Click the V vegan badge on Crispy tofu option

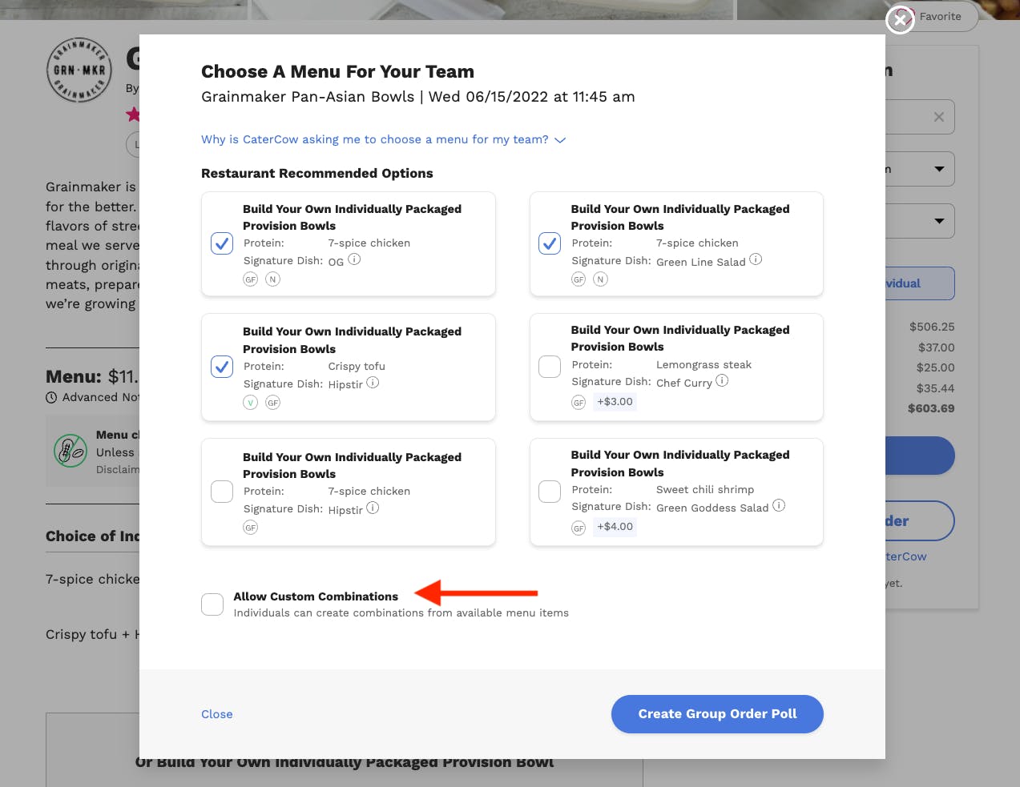point(251,403)
